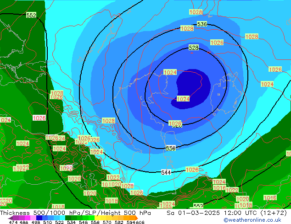Click the legend value 522
The image size is (291, 224).
[59, 222]
